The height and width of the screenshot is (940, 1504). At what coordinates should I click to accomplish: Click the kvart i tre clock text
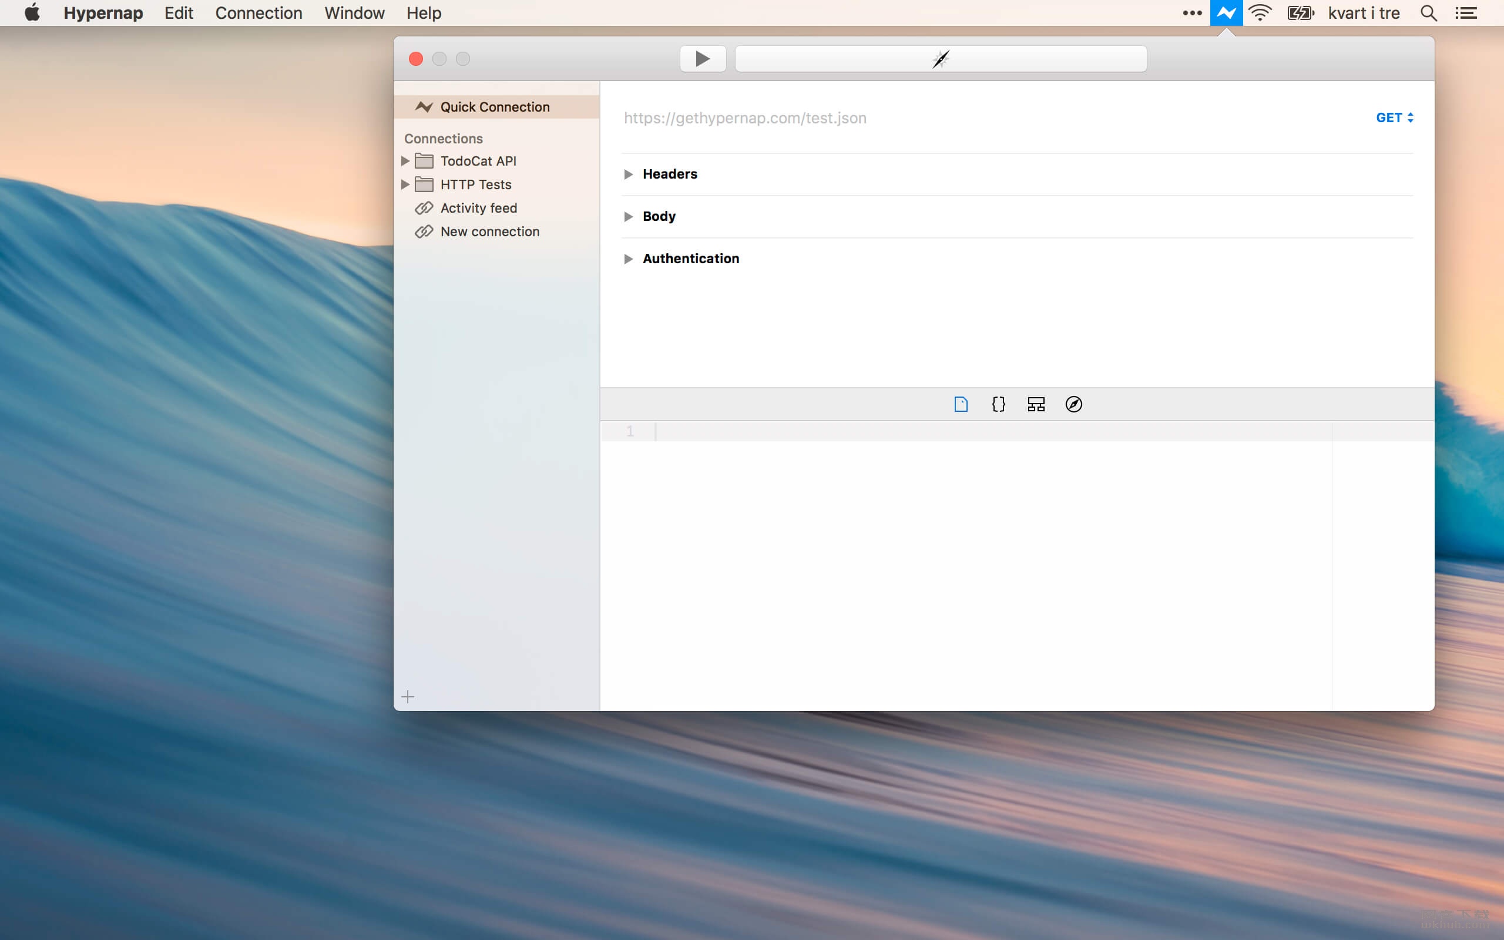(1364, 12)
